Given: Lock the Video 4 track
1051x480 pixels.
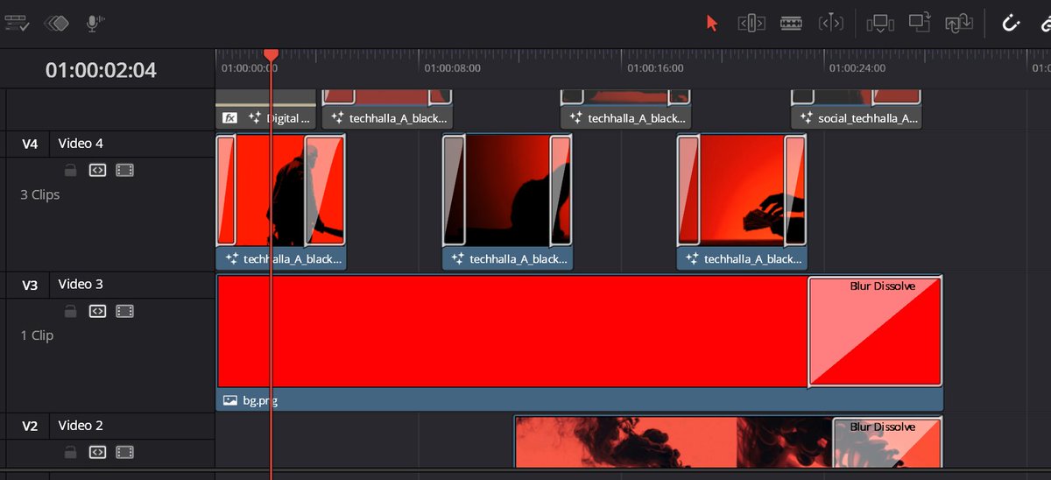Looking at the screenshot, I should (71, 170).
